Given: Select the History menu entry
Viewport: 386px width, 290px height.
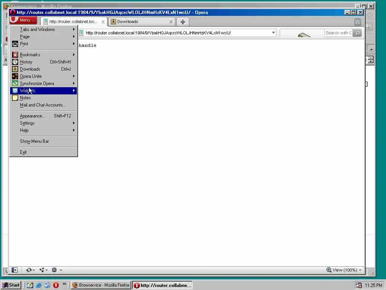Looking at the screenshot, I should point(44,62).
